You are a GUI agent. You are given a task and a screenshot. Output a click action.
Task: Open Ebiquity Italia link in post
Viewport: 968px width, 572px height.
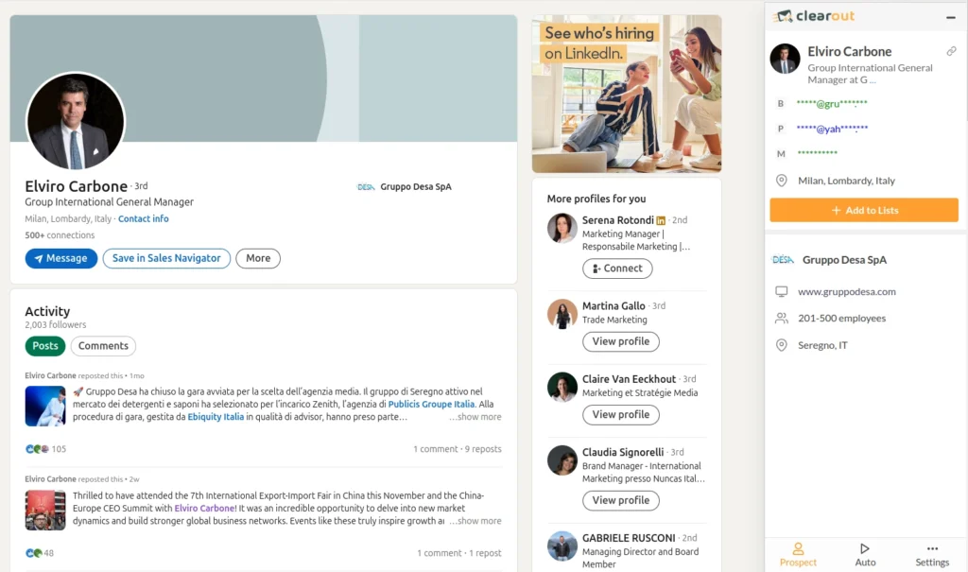(216, 417)
